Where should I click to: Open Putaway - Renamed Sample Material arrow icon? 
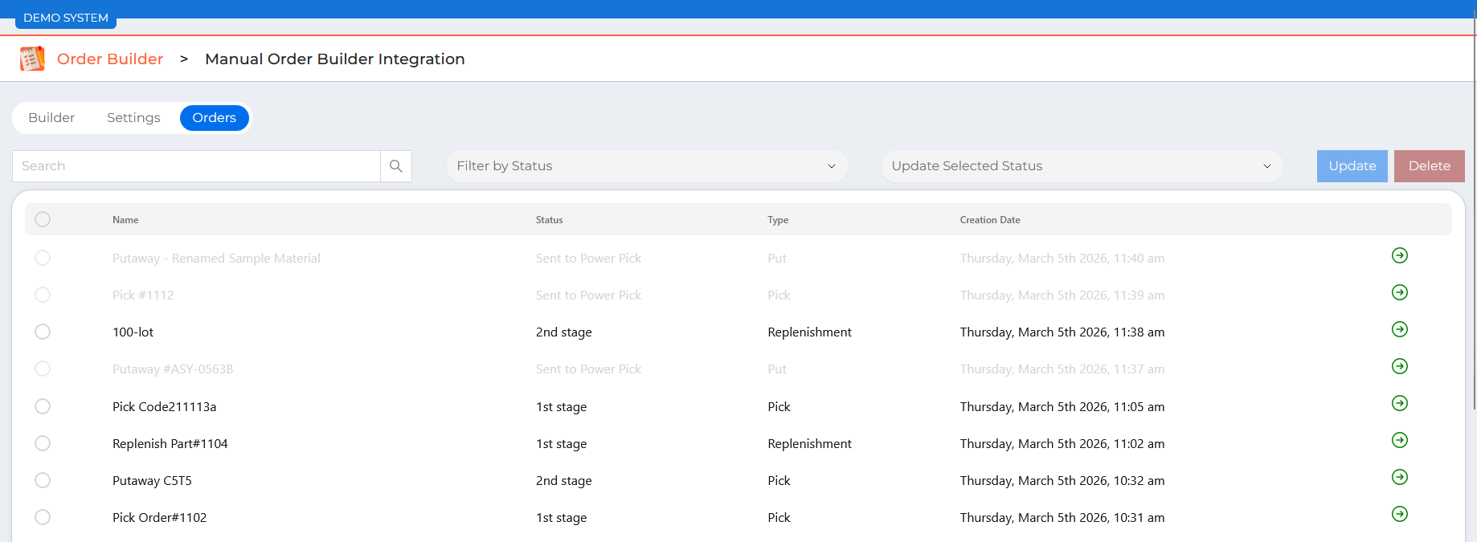point(1399,255)
